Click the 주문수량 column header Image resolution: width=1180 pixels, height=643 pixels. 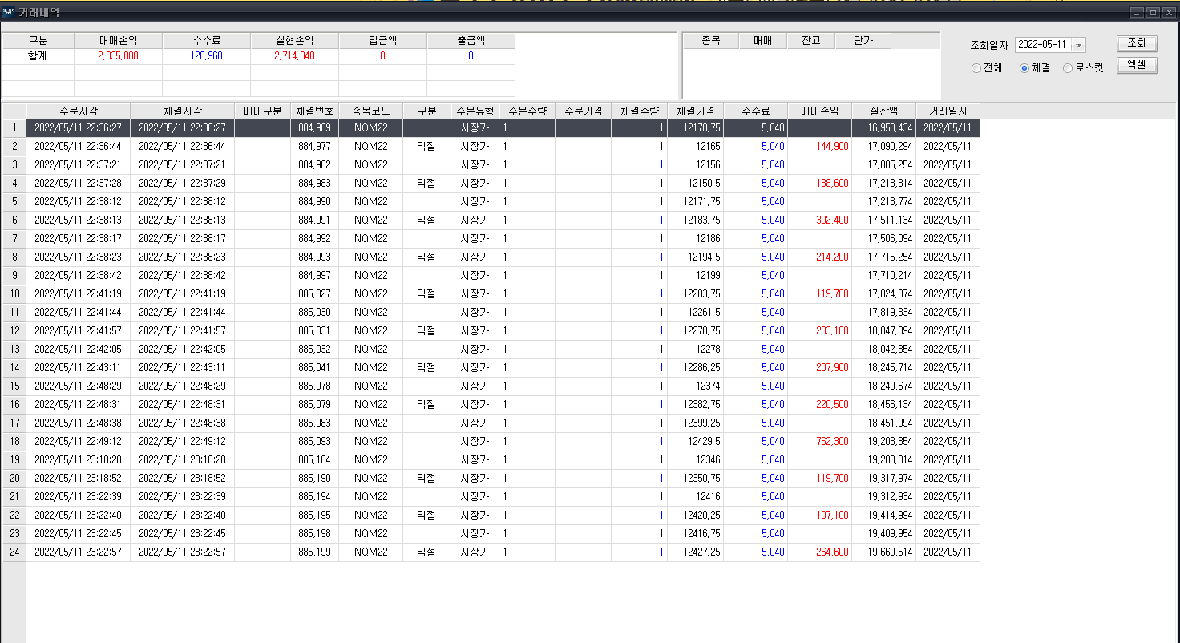[527, 111]
